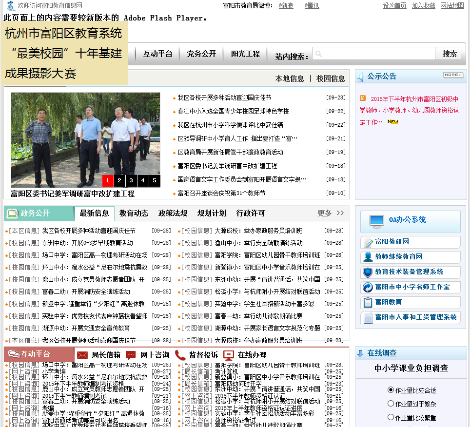The width and height of the screenshot is (470, 427).
Task: Show slide 2 of the photo carousel
Action: (x=119, y=181)
